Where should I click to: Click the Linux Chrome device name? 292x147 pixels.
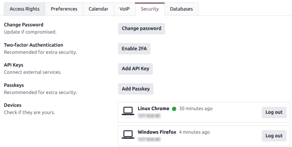tap(153, 108)
